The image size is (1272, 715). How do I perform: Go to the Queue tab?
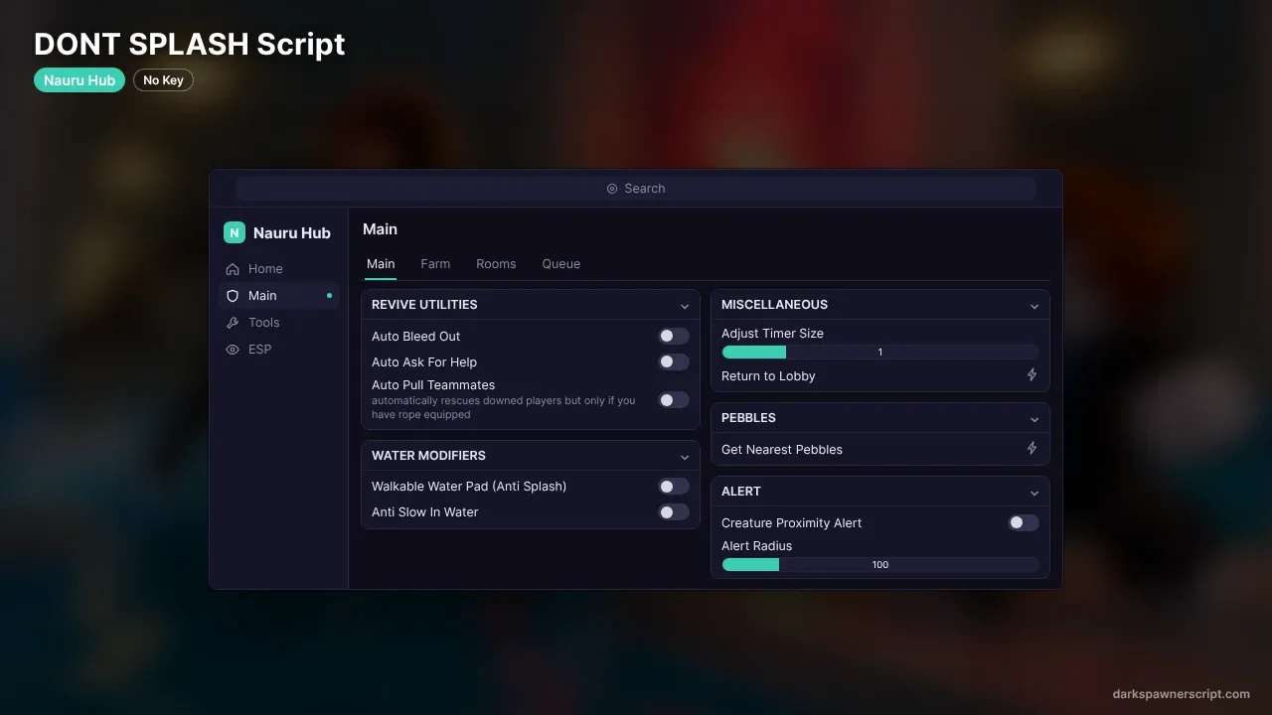click(561, 264)
